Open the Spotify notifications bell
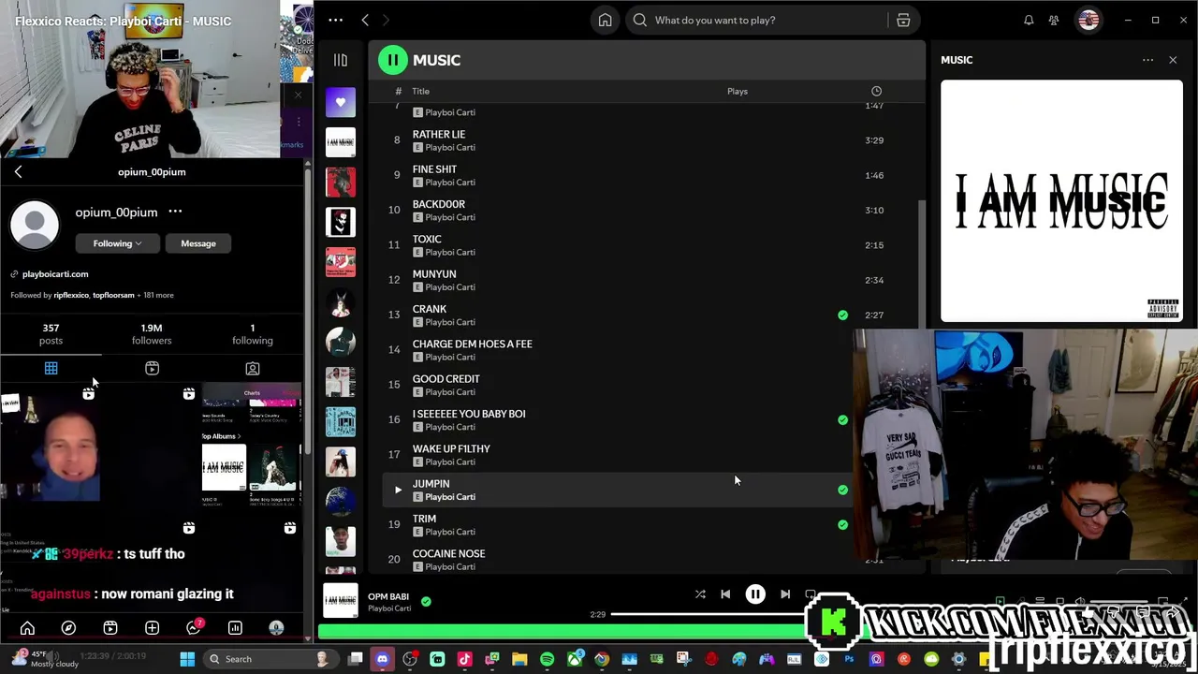Image resolution: width=1198 pixels, height=674 pixels. [1029, 20]
